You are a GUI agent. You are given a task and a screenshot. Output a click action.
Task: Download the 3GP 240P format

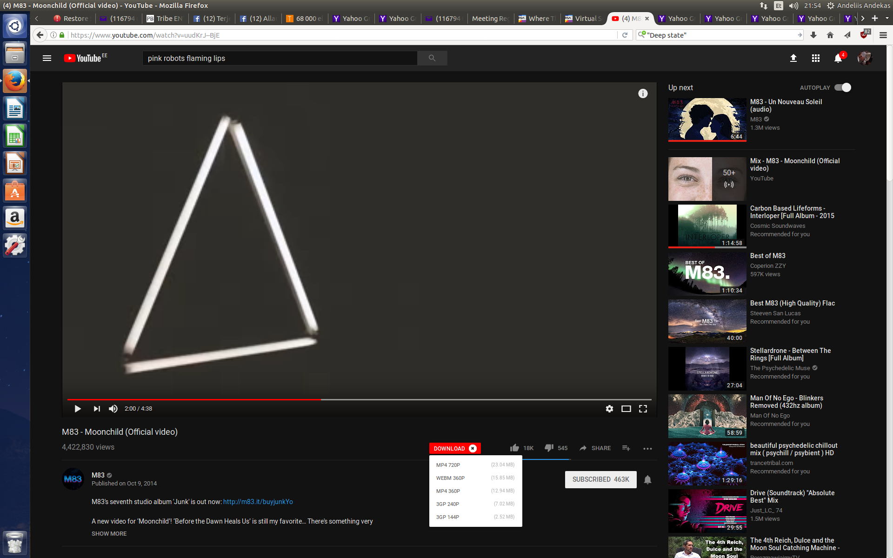(x=475, y=504)
